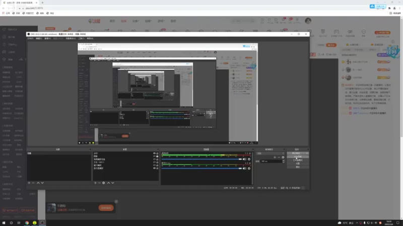403x226 pixels.
Task: Click the Douyu logo on the website
Action: pos(94,21)
